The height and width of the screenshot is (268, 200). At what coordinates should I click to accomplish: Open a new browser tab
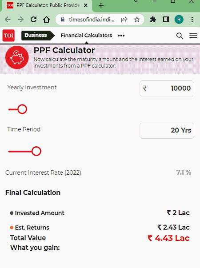pos(101,5)
